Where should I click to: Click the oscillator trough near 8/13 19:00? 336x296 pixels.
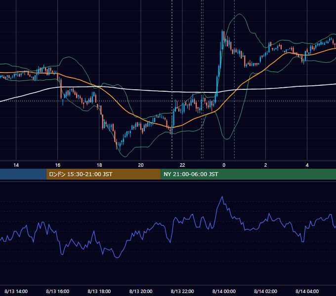point(117,258)
